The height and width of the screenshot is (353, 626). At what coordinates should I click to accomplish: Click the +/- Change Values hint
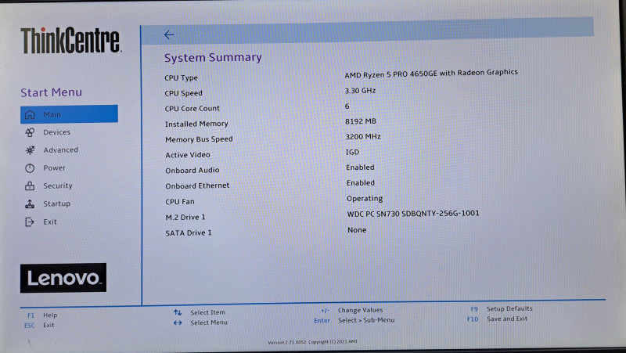point(351,310)
